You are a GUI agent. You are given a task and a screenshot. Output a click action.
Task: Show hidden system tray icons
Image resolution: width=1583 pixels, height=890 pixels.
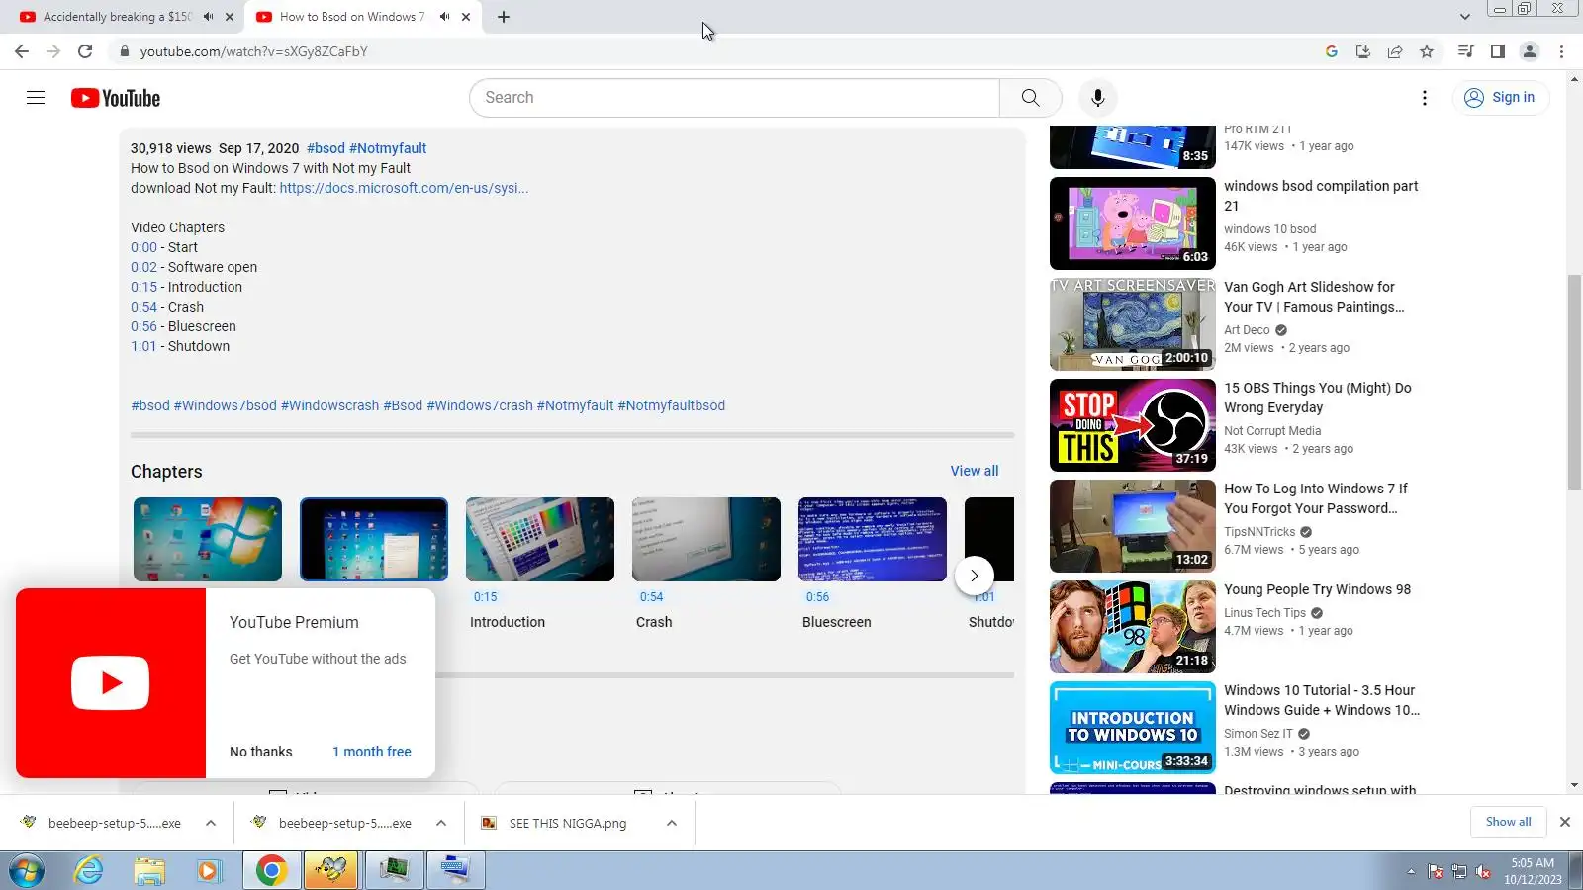1411,871
